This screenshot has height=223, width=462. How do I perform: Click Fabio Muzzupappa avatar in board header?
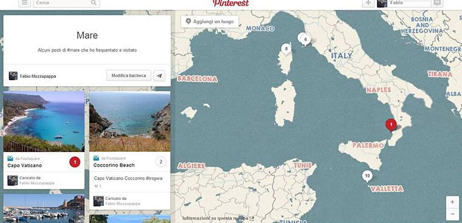13,76
